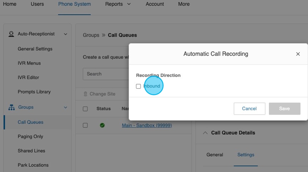Viewport: 308px width, 172px height.
Task: Select IVR Menus in the sidebar
Action: click(29, 63)
